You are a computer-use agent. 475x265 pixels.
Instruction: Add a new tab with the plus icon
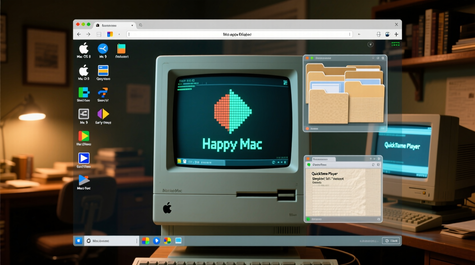[x=396, y=34]
